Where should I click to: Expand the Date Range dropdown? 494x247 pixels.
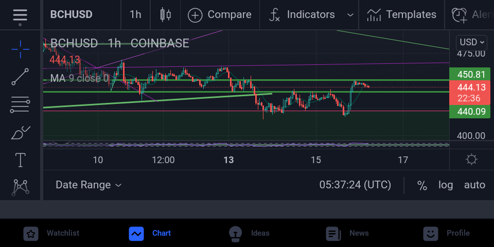tap(89, 185)
